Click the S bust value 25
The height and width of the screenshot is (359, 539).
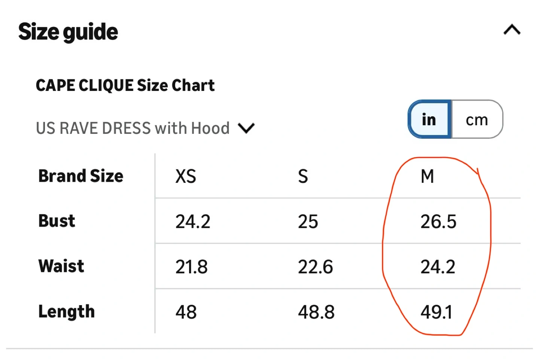[x=308, y=221]
